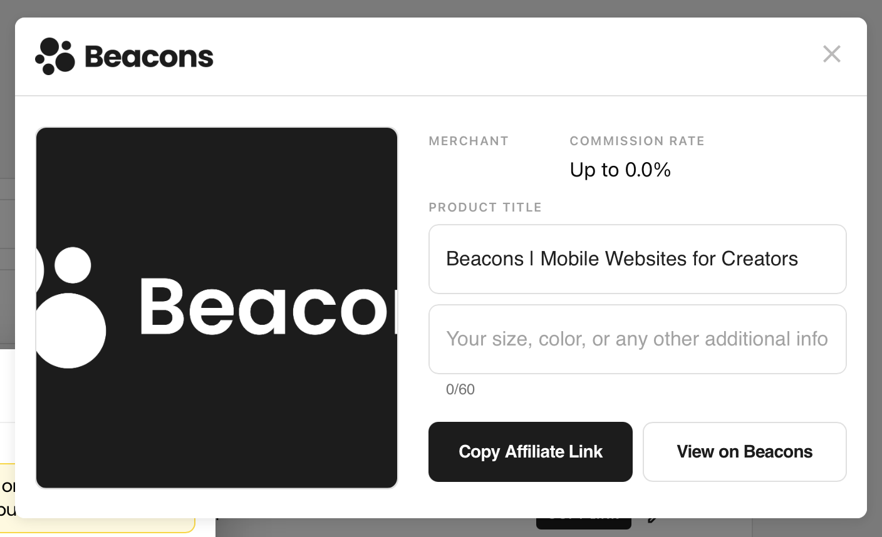Click the COMMISSION RATE heading
Screen dimensions: 882x537
pos(637,141)
